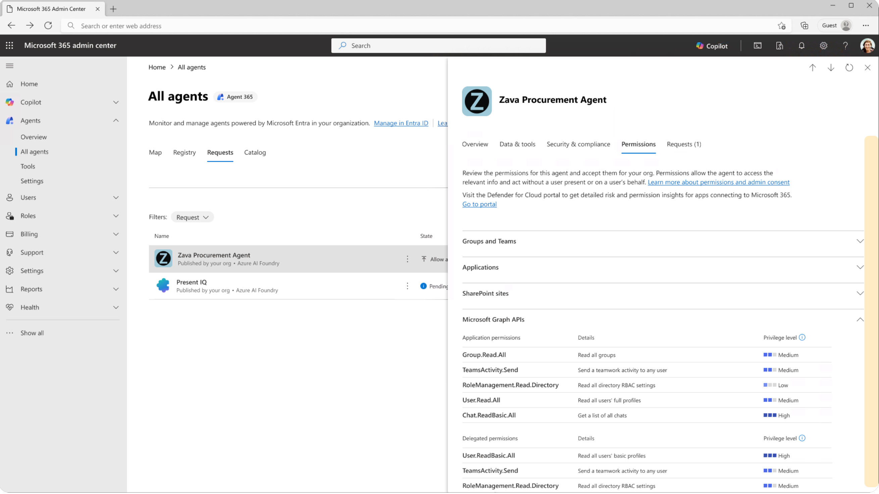The height and width of the screenshot is (494, 879).
Task: Reload the browser page
Action: [48, 25]
